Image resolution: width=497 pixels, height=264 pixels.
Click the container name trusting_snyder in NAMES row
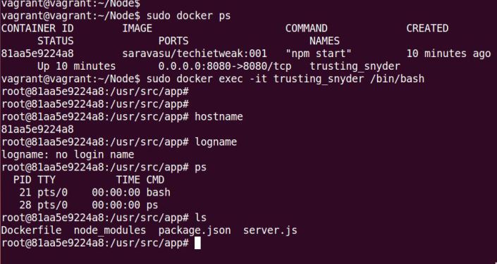pyautogui.click(x=355, y=66)
